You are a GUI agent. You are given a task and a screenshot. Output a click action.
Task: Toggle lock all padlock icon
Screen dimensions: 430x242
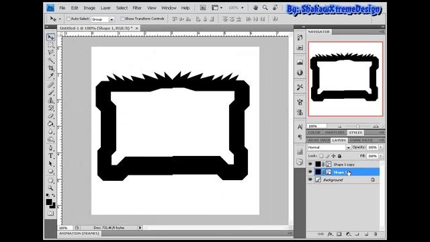(x=339, y=156)
